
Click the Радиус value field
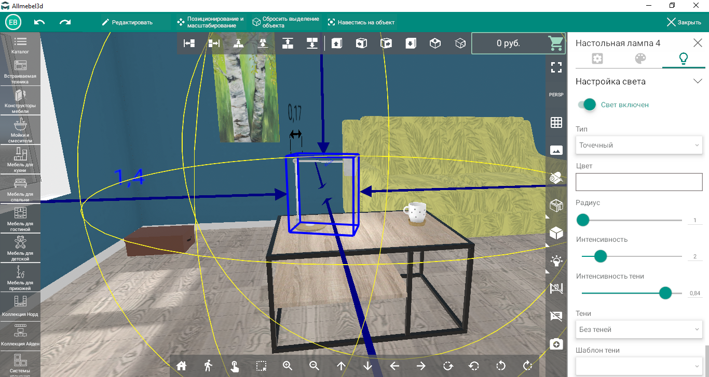(x=695, y=221)
